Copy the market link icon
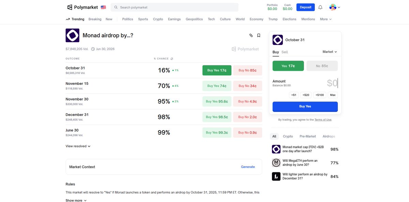The height and width of the screenshot is (202, 409). 251,35
